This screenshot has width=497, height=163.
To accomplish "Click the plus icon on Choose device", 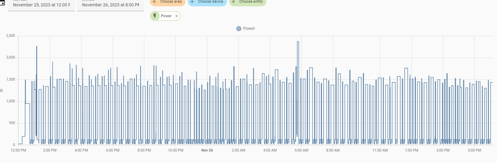I will (x=192, y=2).
